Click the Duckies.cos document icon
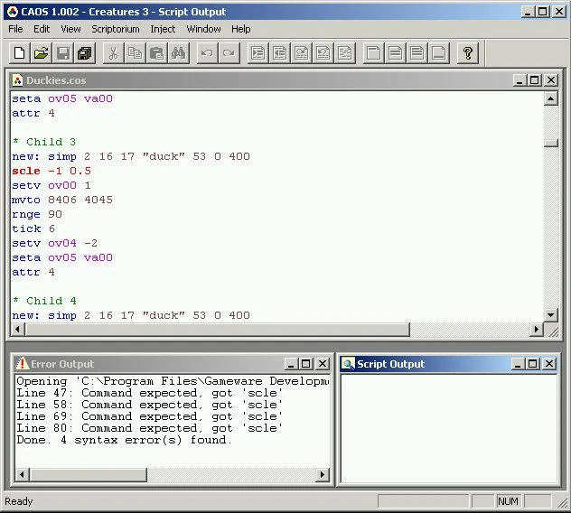Image resolution: width=571 pixels, height=513 pixels. (x=17, y=80)
